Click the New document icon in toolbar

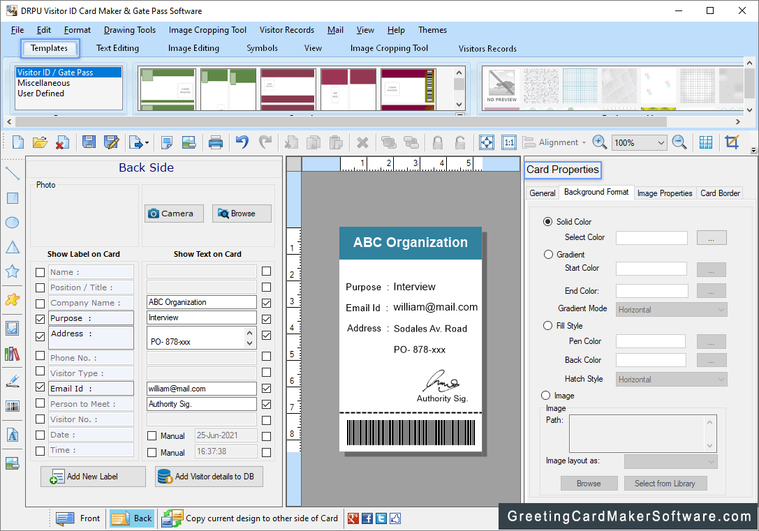pyautogui.click(x=18, y=142)
